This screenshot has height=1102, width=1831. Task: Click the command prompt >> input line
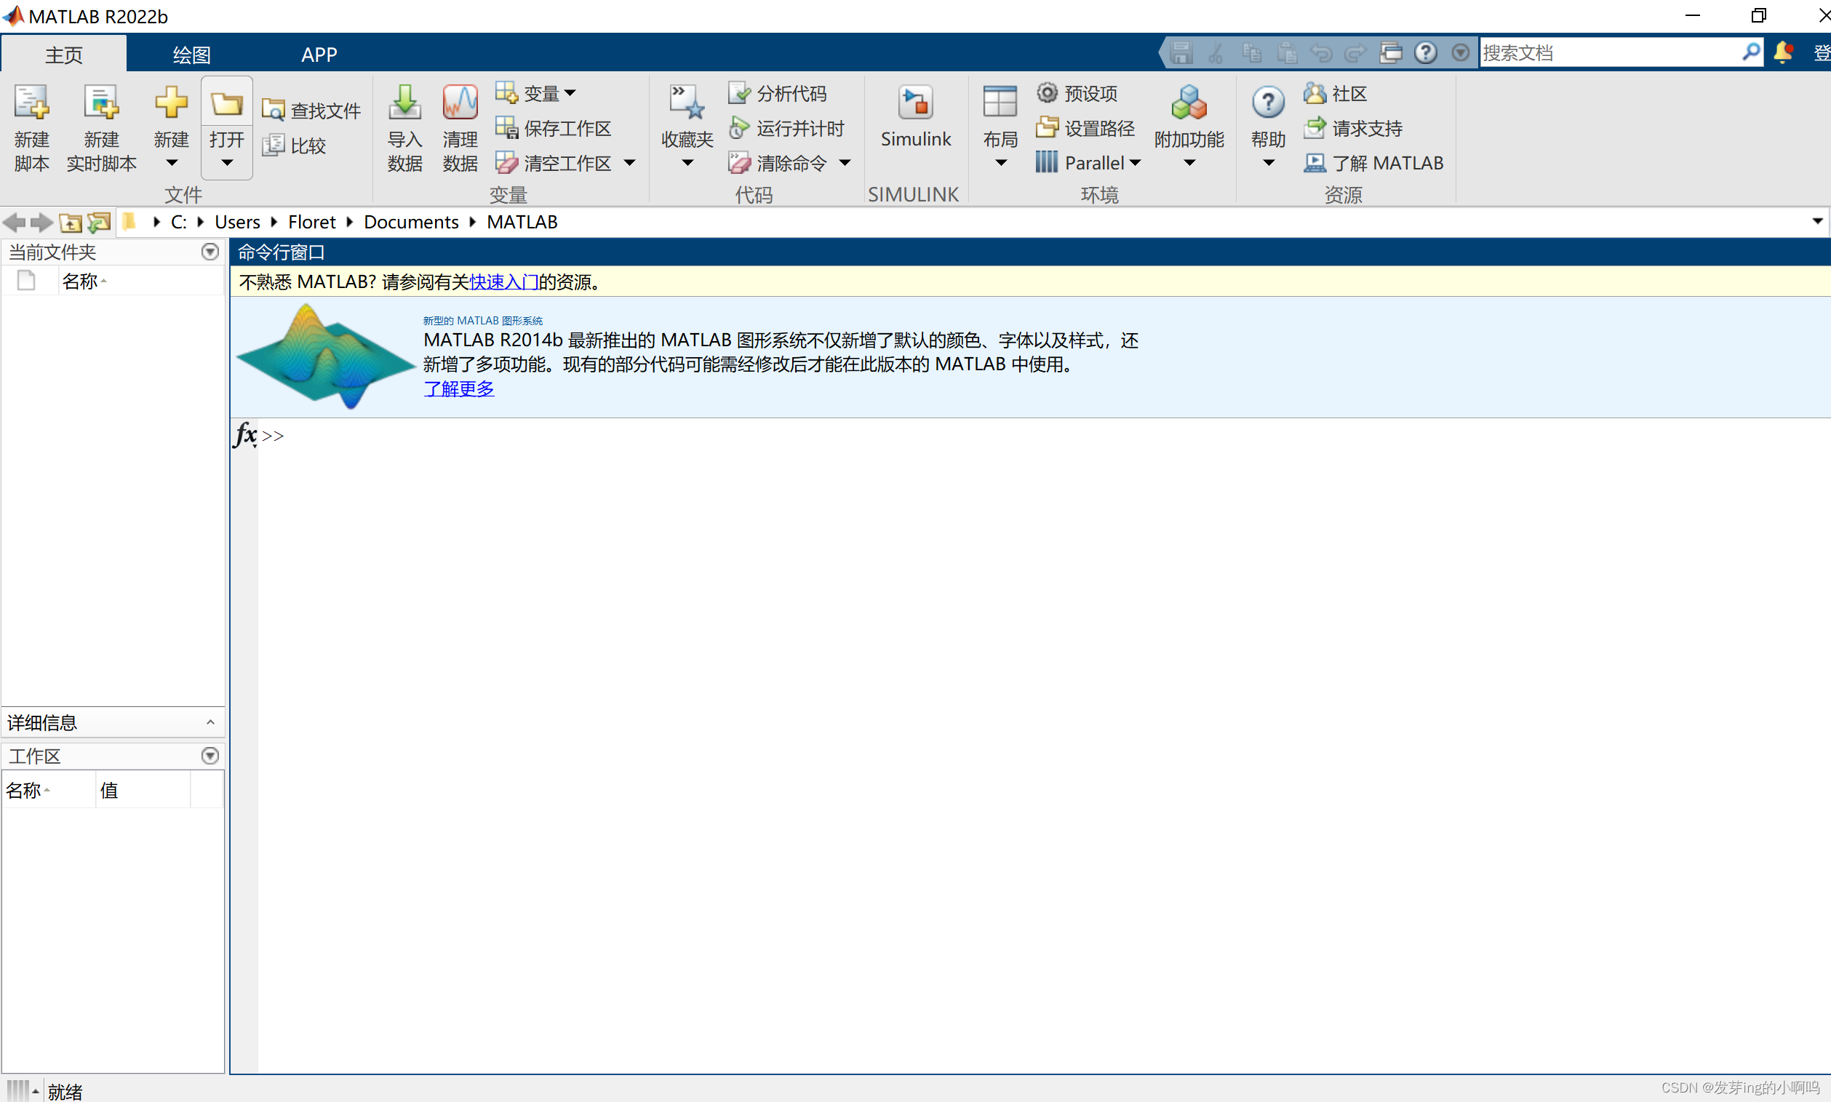point(1043,436)
